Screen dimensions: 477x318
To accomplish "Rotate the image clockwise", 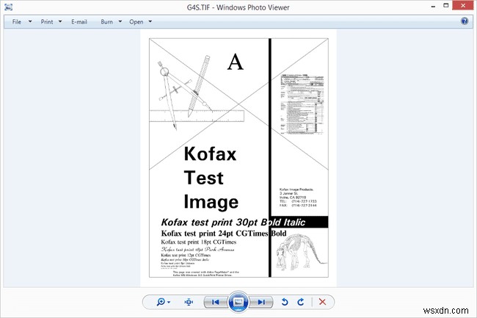I will coord(301,302).
